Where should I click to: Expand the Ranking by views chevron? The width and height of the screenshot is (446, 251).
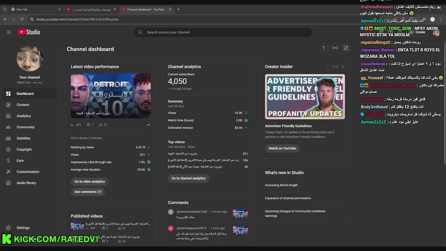148,147
